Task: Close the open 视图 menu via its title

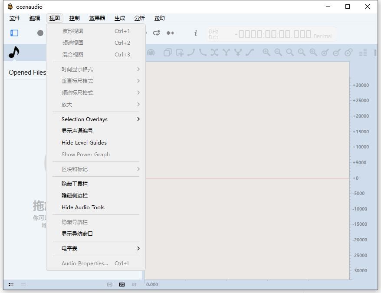Action: [x=54, y=18]
